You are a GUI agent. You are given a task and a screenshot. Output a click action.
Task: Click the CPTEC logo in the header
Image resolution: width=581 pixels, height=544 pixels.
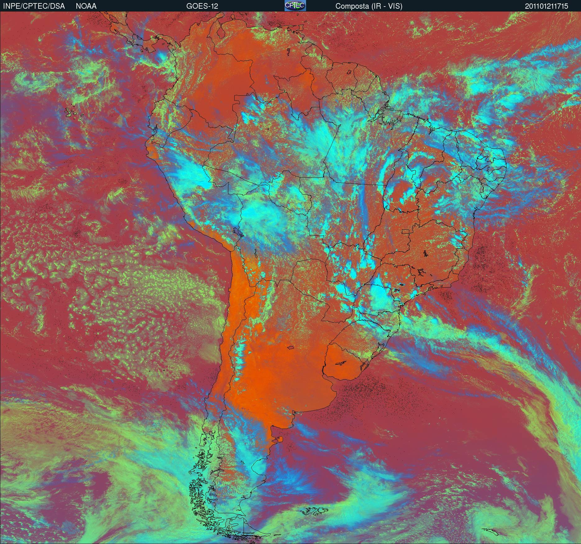(x=295, y=6)
